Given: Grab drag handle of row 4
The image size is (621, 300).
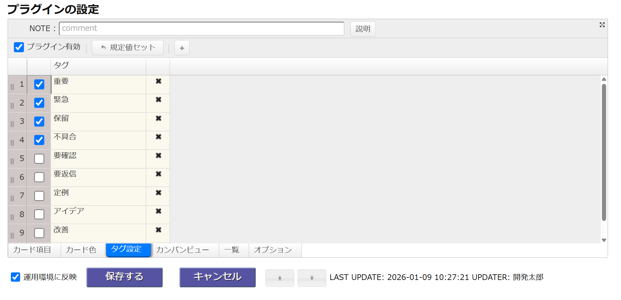Looking at the screenshot, I should (12, 143).
